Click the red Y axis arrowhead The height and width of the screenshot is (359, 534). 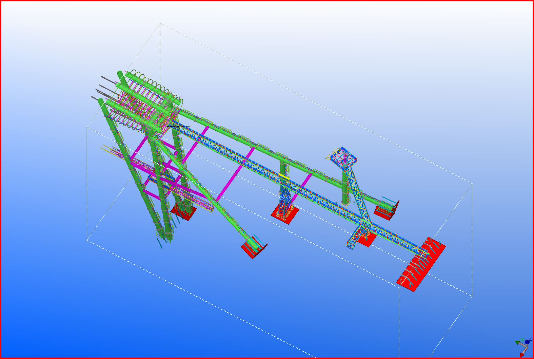click(522, 355)
